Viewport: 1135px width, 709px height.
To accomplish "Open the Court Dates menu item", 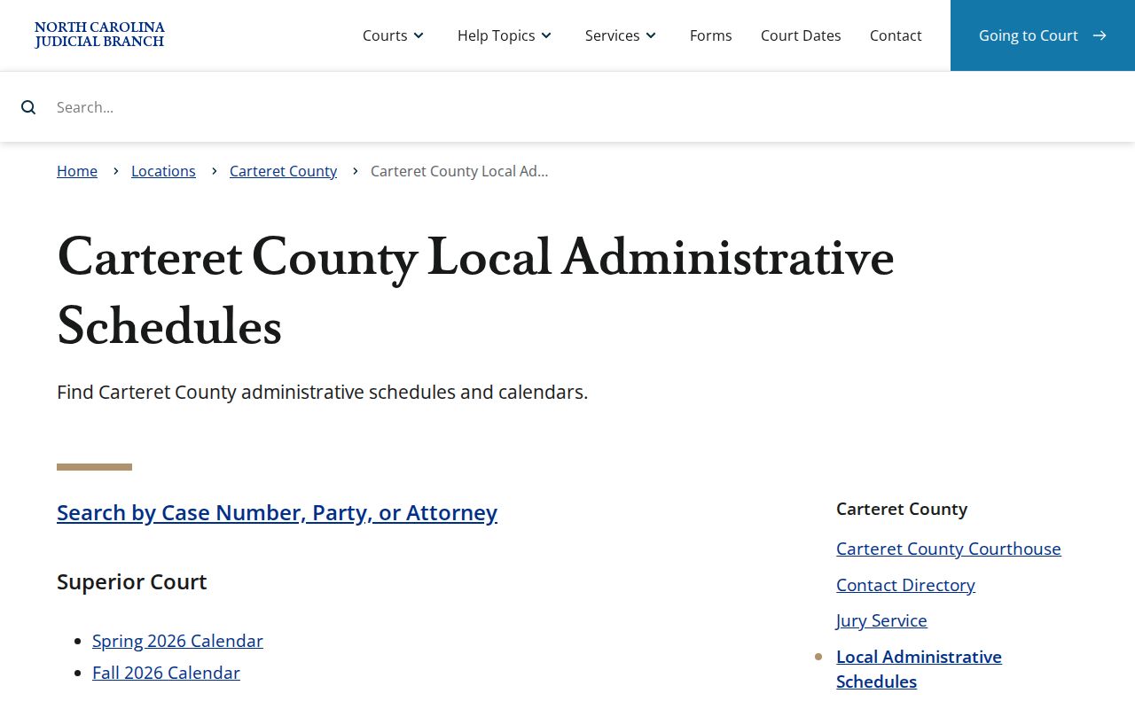I will pos(801,35).
